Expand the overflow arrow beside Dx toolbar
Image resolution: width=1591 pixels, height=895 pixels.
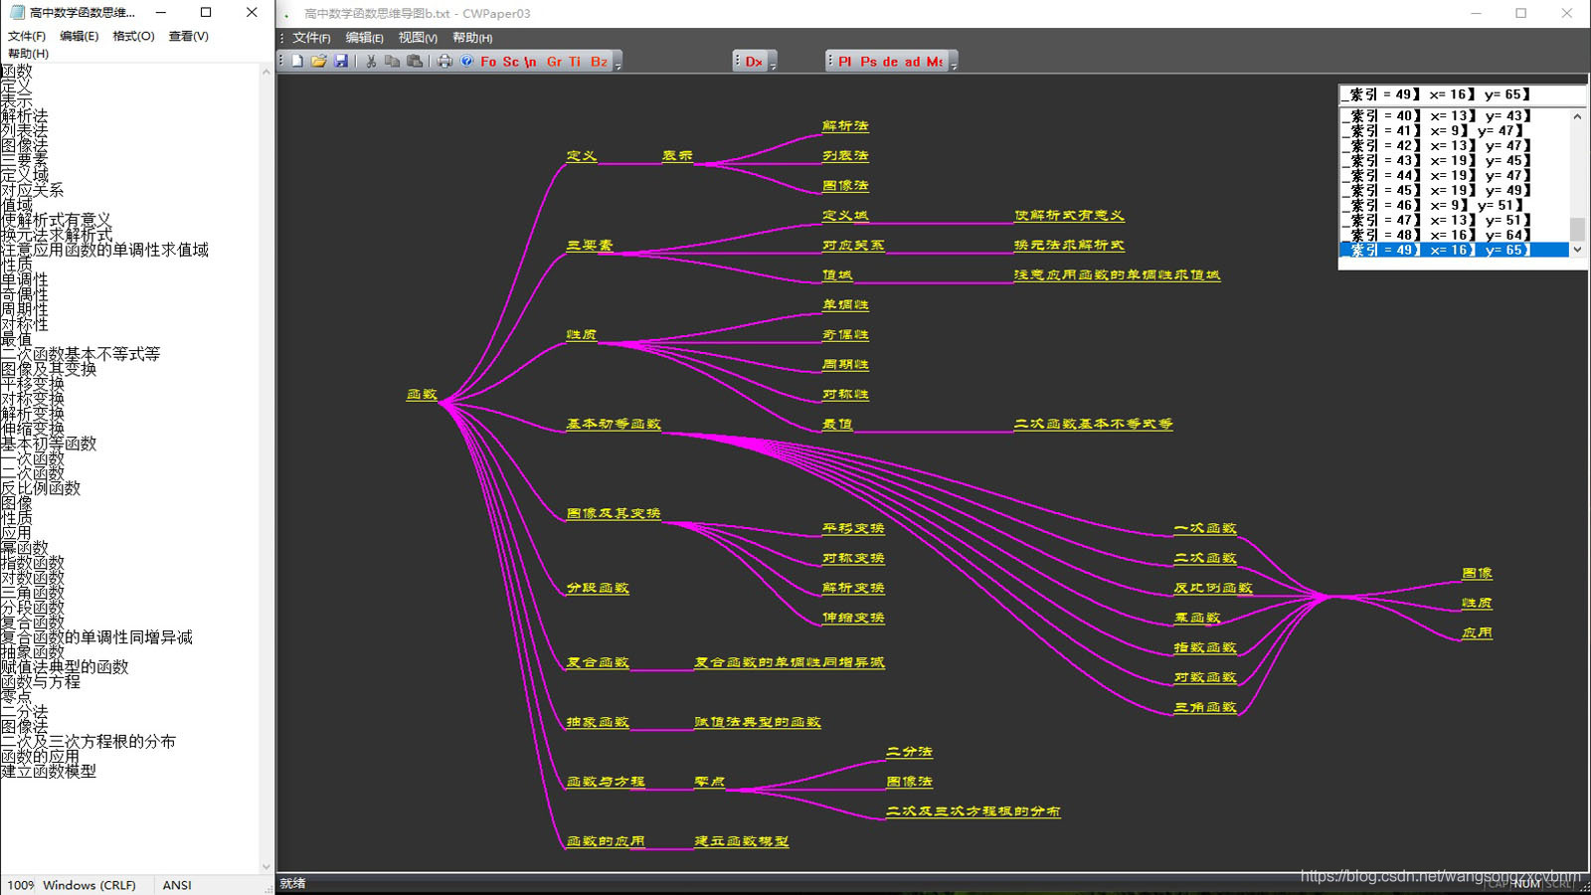point(773,64)
